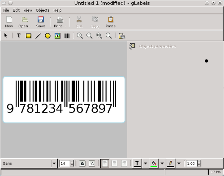Viewport: 224px width, 176px height.
Task: Expand the fill color dropdown arrow
Action: coord(162,163)
